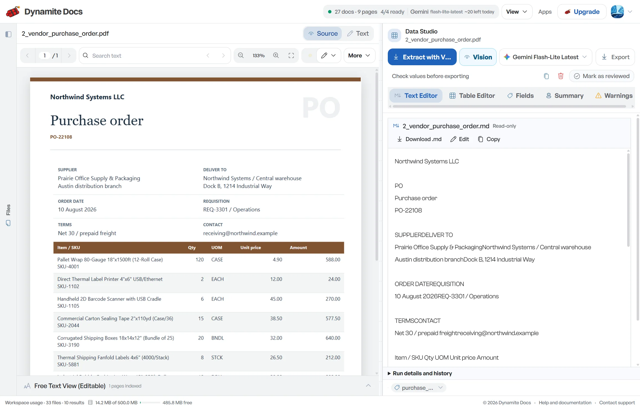This screenshot has height=409, width=640.
Task: Open the Text Editor tab
Action: [416, 96]
